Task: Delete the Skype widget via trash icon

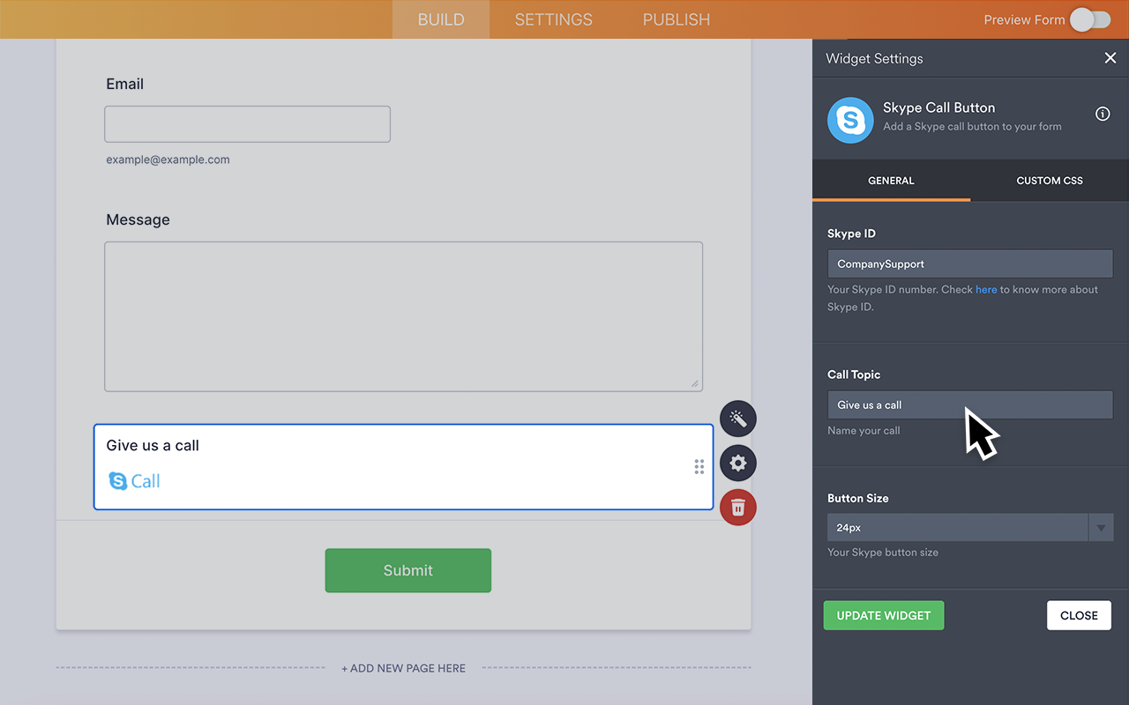Action: [x=737, y=508]
